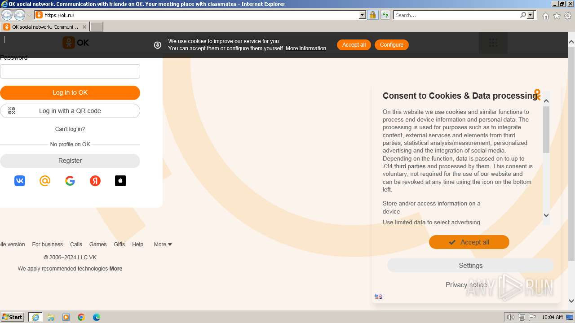Open recent pages dropdown arrow
This screenshot has height=323, width=575.
tap(29, 15)
